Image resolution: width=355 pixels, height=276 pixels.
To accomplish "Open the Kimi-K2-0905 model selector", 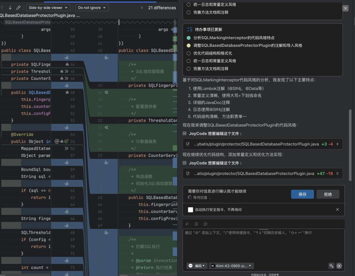I will pos(231,266).
